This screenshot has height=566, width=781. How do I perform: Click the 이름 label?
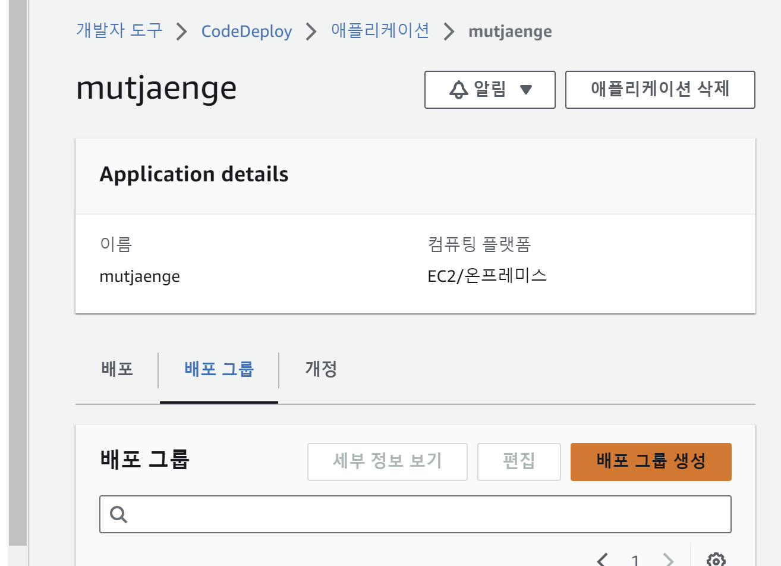[116, 244]
